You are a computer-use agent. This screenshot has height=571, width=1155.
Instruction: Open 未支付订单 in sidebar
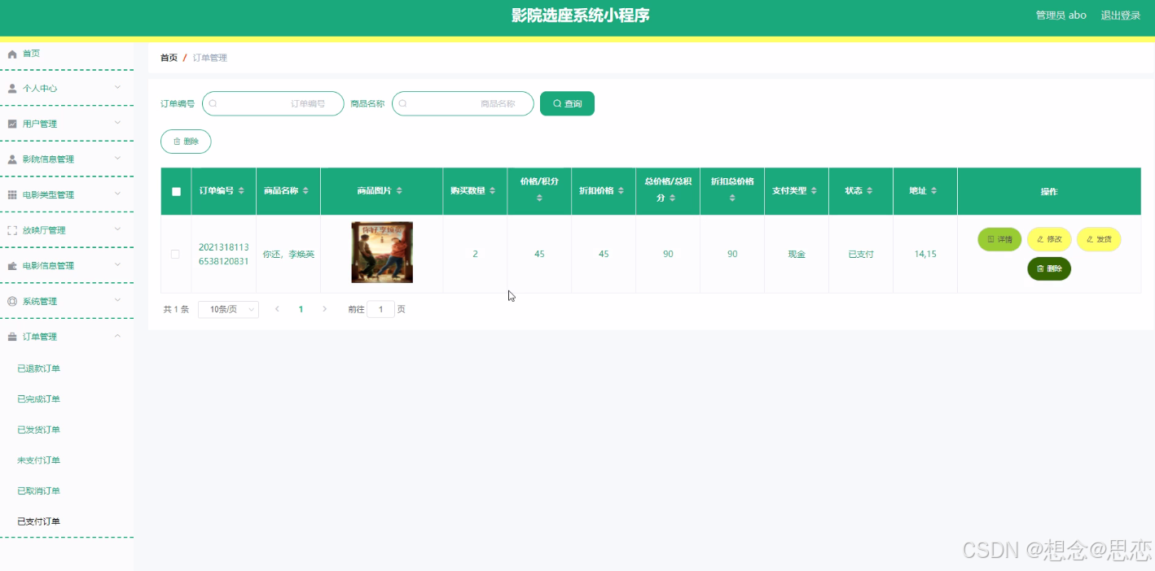(x=39, y=460)
